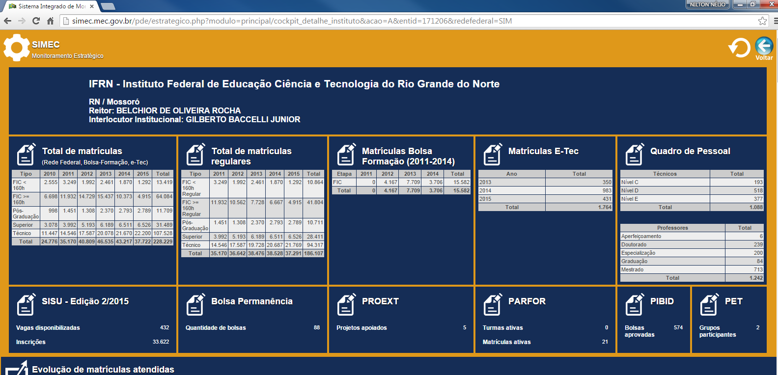The image size is (778, 375).
Task: Click the Inscrições value 33.622
Action: click(161, 342)
